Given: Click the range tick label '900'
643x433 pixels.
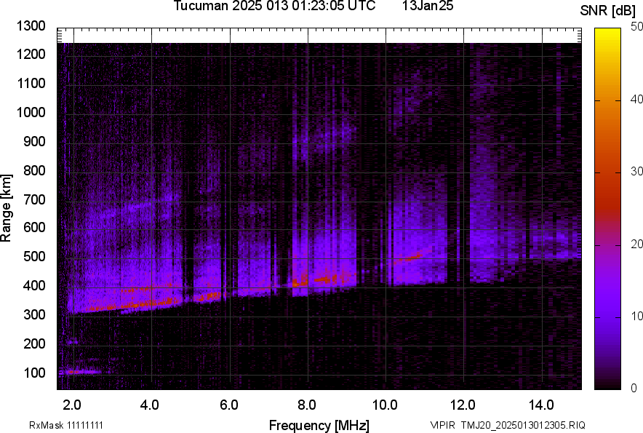Looking at the screenshot, I should click(34, 141).
